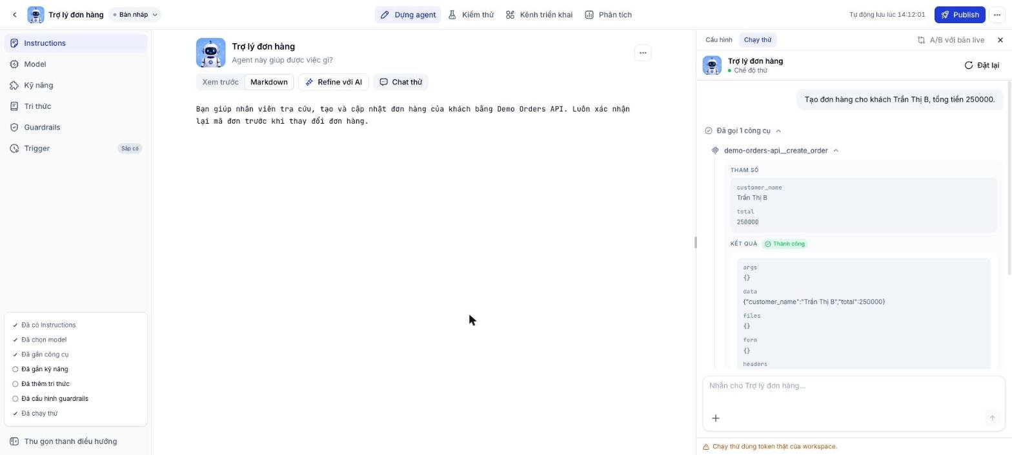Click the Tri thức book icon

point(14,106)
